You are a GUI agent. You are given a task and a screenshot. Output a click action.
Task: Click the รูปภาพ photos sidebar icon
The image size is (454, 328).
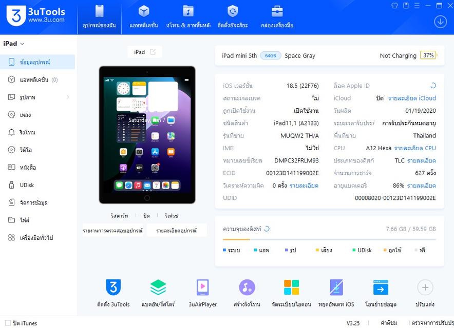click(x=11, y=97)
